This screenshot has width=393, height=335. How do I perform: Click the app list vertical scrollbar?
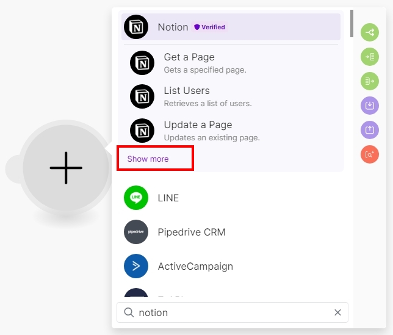pyautogui.click(x=352, y=23)
